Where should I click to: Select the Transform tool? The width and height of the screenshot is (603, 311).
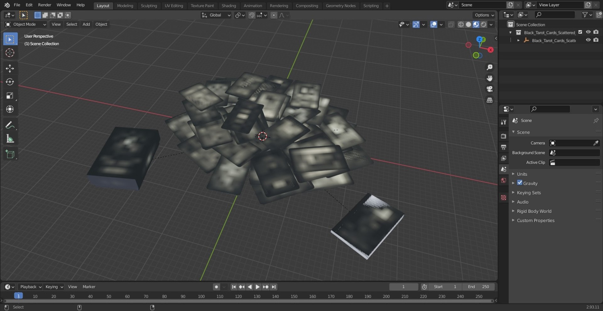10,109
